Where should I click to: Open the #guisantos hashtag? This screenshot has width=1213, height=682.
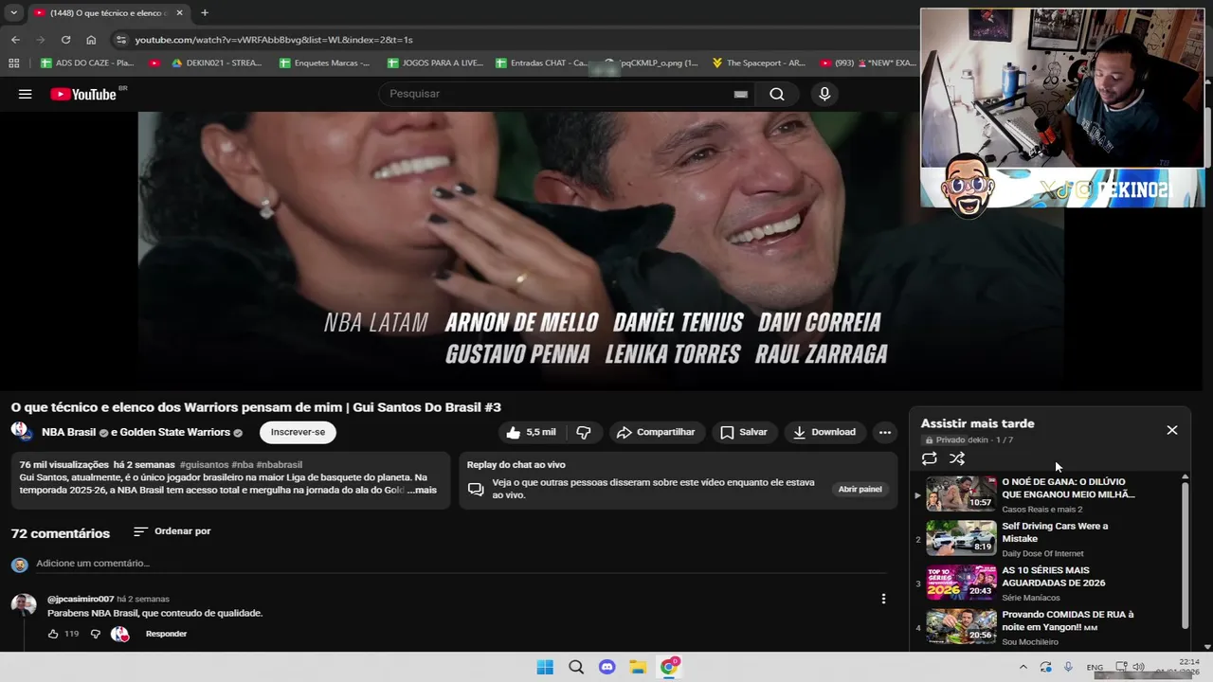[204, 465]
